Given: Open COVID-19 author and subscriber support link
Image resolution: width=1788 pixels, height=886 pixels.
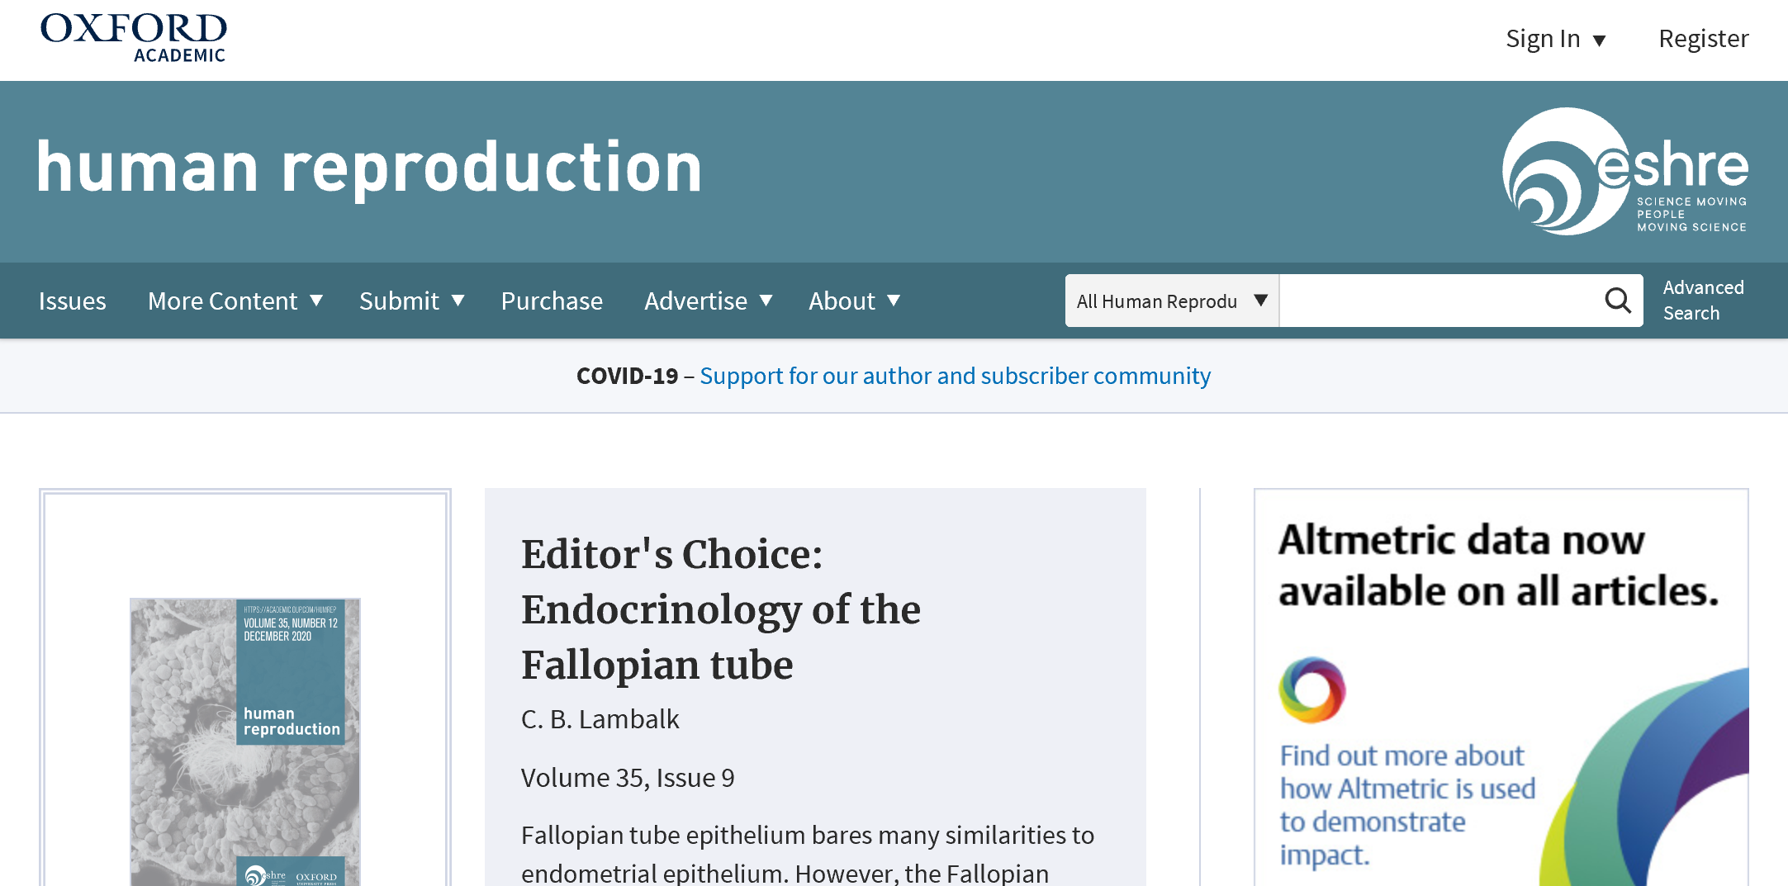Looking at the screenshot, I should 955,376.
